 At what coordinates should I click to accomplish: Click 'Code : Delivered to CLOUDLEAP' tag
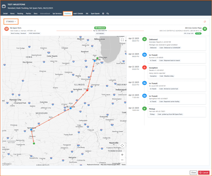point(170,48)
